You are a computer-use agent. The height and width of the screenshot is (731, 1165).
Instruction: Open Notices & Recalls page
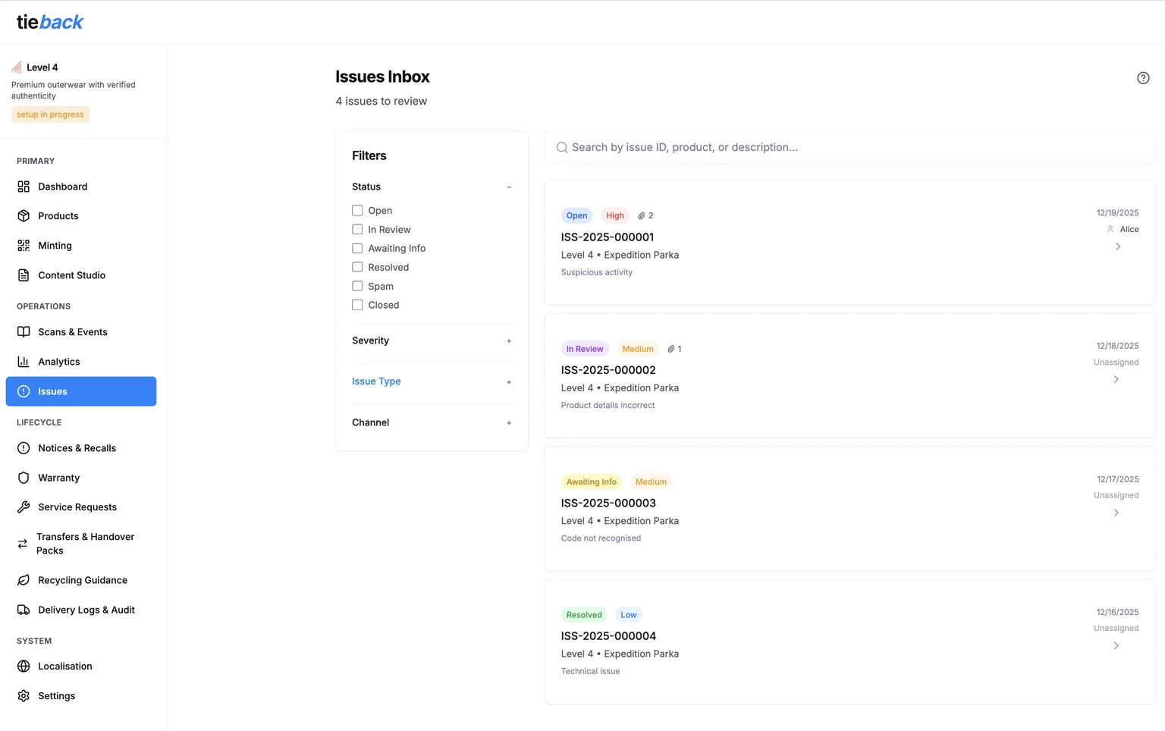tap(77, 448)
